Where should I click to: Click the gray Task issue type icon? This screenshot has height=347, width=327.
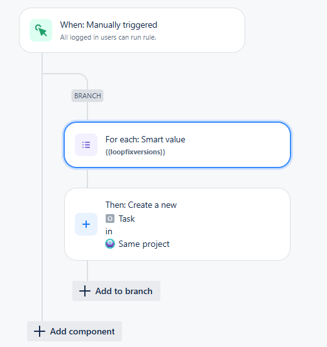click(110, 219)
